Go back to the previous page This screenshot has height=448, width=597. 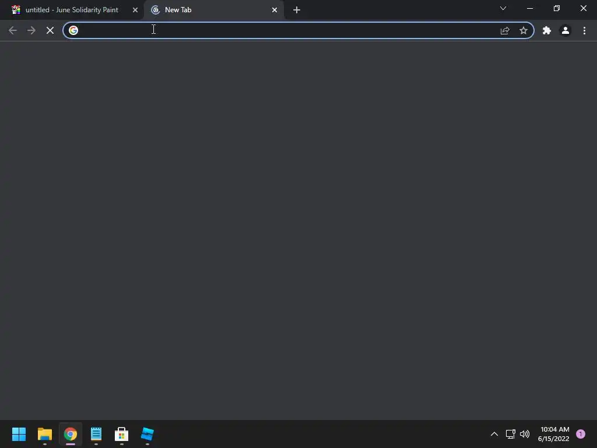[13, 30]
